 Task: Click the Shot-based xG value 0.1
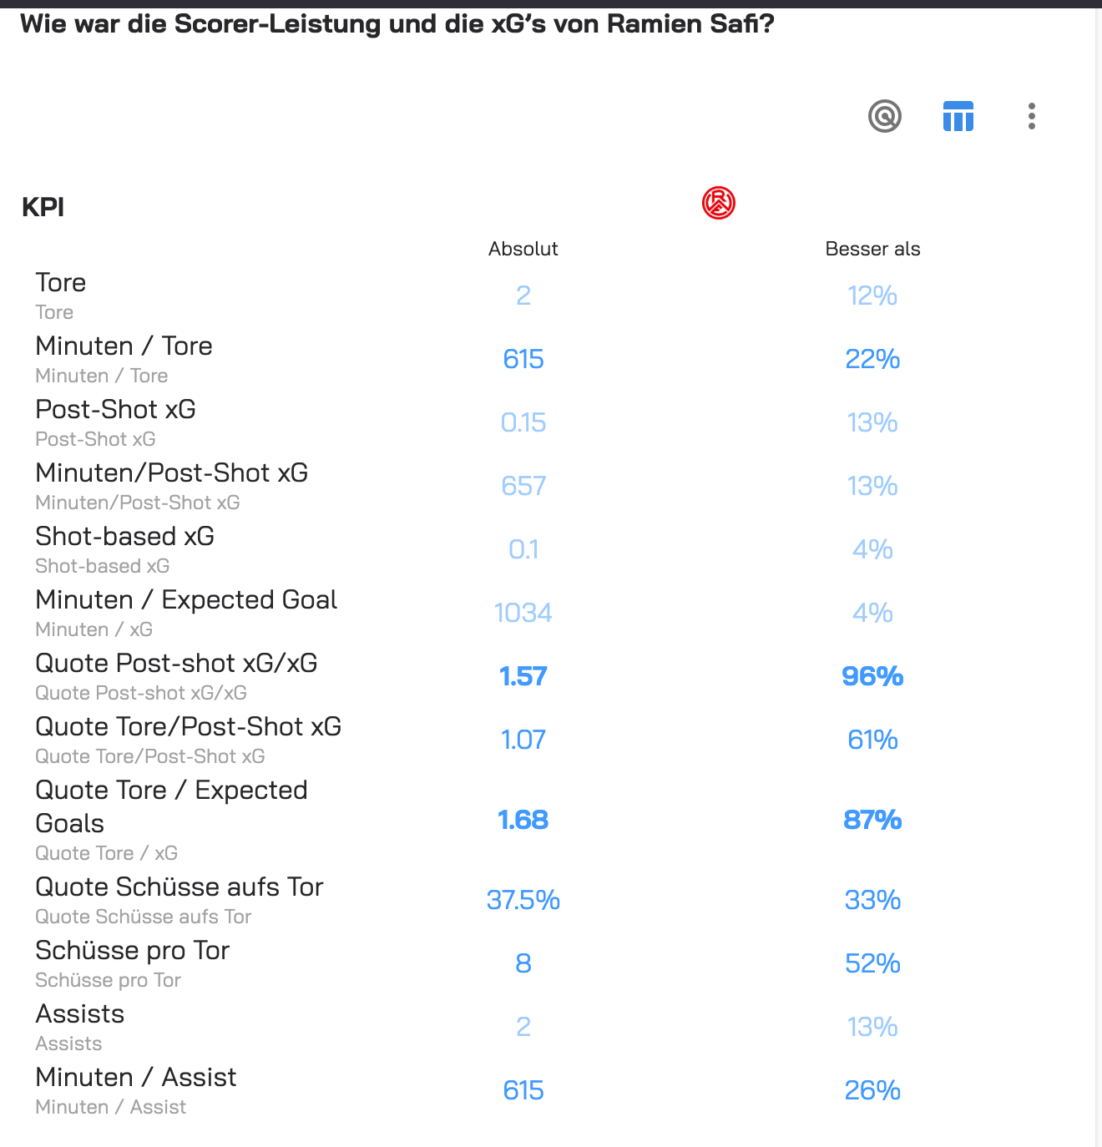click(x=523, y=549)
